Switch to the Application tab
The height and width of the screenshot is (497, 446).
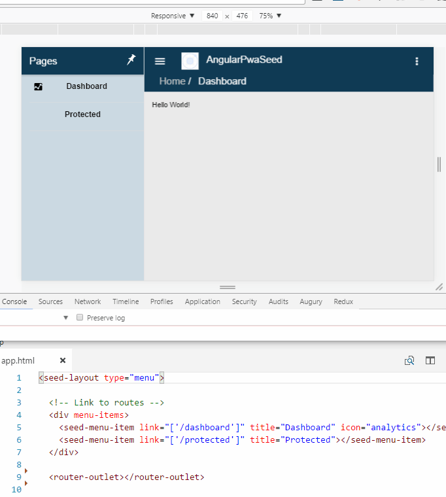tap(203, 301)
